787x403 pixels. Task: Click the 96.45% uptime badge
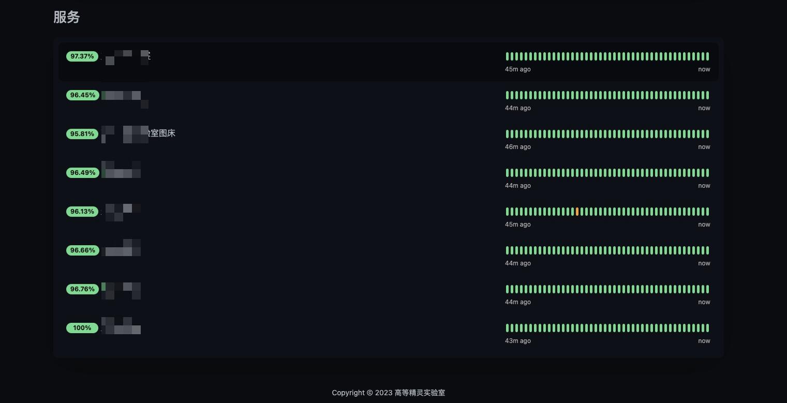(82, 95)
